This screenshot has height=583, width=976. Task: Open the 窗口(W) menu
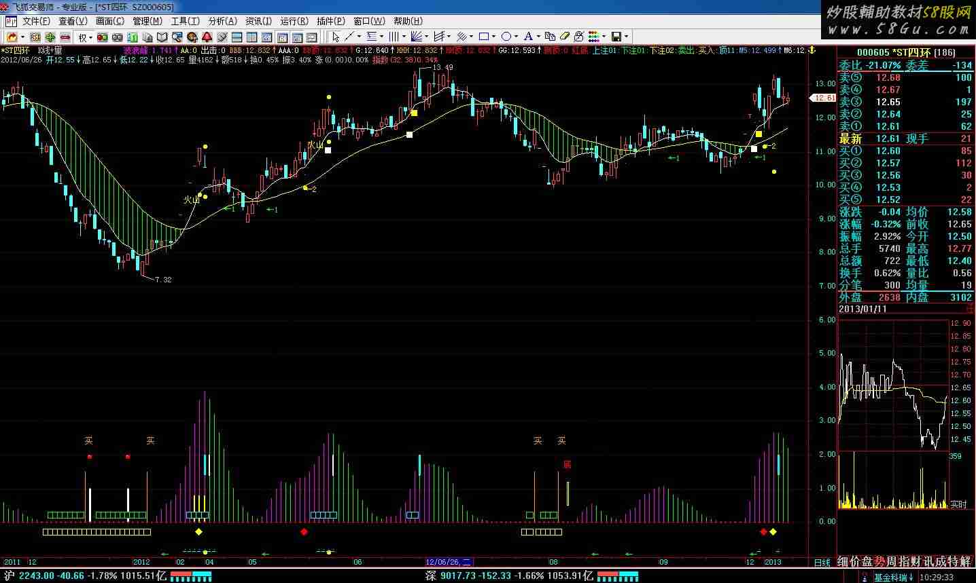tap(369, 22)
